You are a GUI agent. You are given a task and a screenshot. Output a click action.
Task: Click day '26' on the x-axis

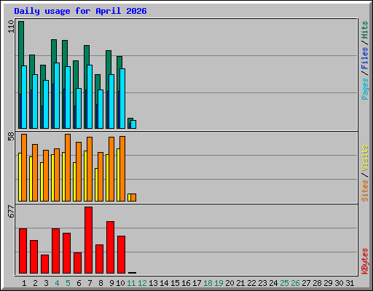(295, 283)
